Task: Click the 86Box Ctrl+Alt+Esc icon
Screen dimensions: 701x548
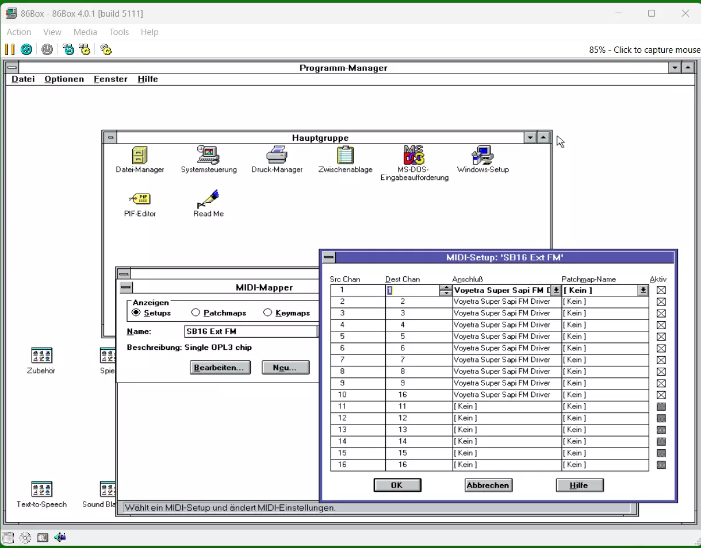Action: point(85,49)
